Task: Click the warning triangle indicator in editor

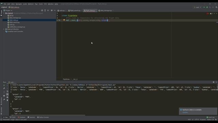Action: tap(211, 14)
